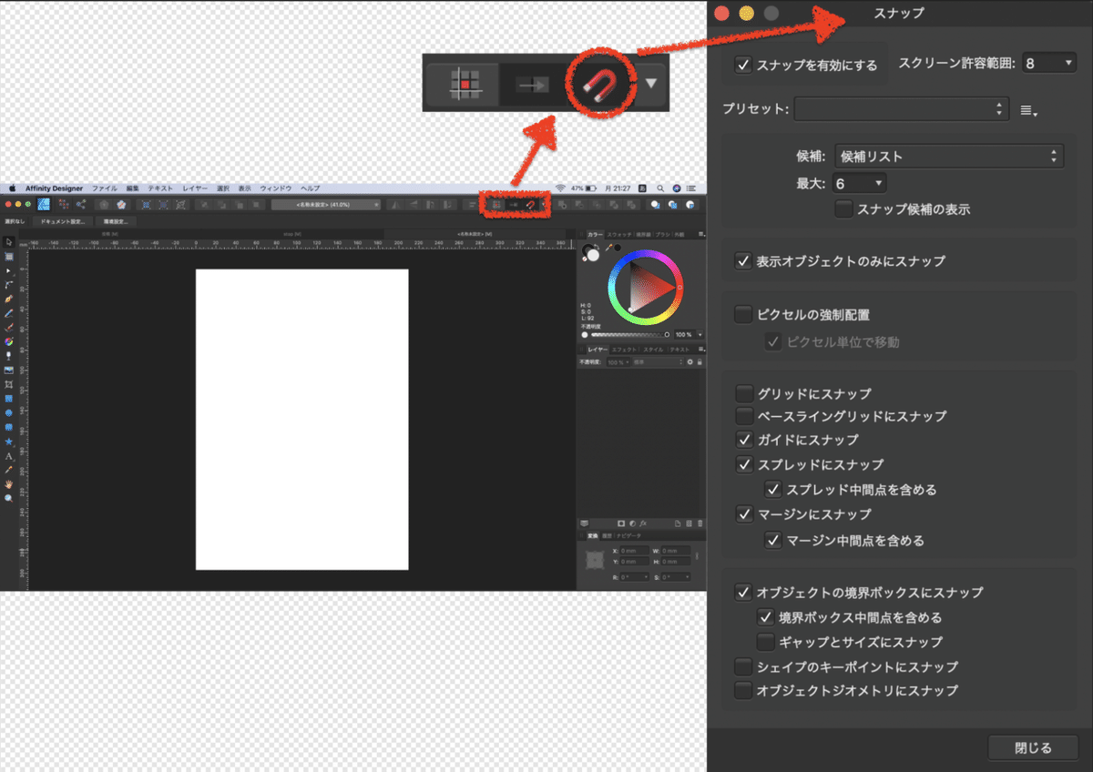The image size is (1093, 772).
Task: Click the ドキュメント設定... button
Action: pos(63,221)
